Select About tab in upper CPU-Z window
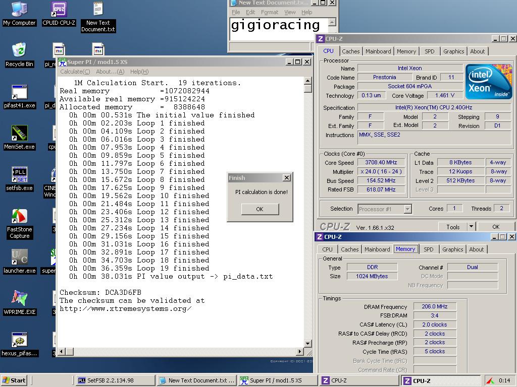This screenshot has width=517, height=387. (477, 51)
